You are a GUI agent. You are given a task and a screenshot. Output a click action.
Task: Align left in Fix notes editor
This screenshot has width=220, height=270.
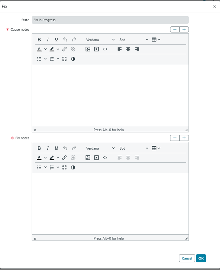pos(120,158)
